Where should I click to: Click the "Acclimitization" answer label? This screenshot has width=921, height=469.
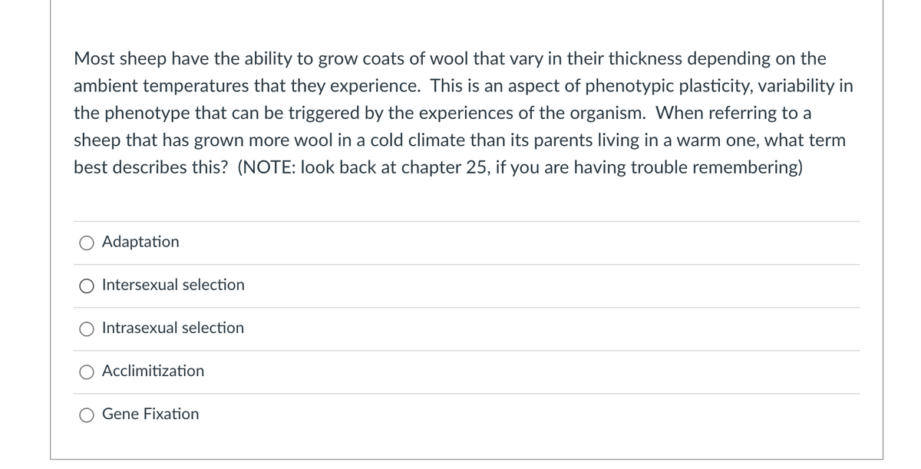tap(153, 371)
